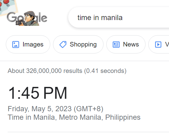Click the 'News' label text

point(131,44)
